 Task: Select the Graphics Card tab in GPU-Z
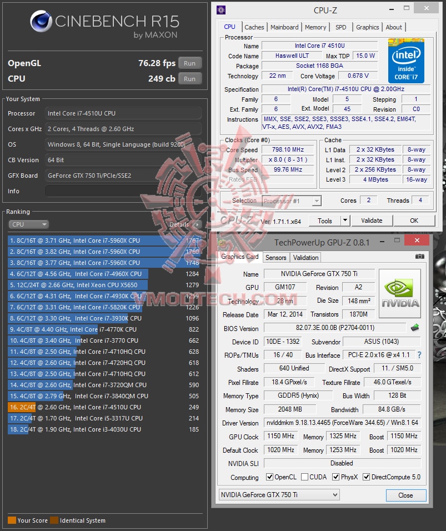tap(240, 257)
